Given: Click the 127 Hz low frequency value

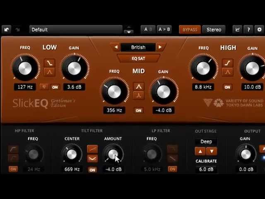Looking at the screenshot, I should [x=25, y=87].
